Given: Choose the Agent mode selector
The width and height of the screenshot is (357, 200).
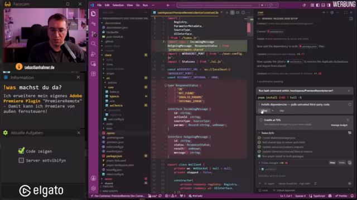Looking at the screenshot, I should click(x=269, y=183).
